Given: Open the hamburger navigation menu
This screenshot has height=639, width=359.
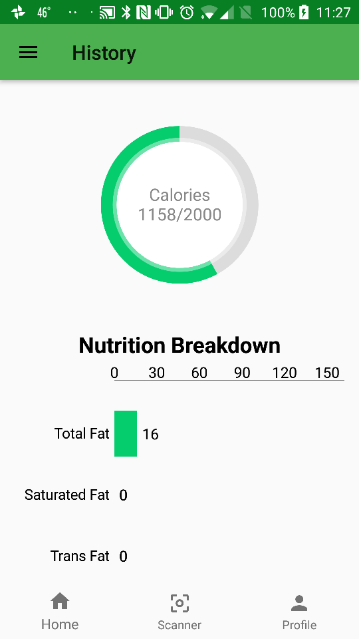Looking at the screenshot, I should (28, 52).
